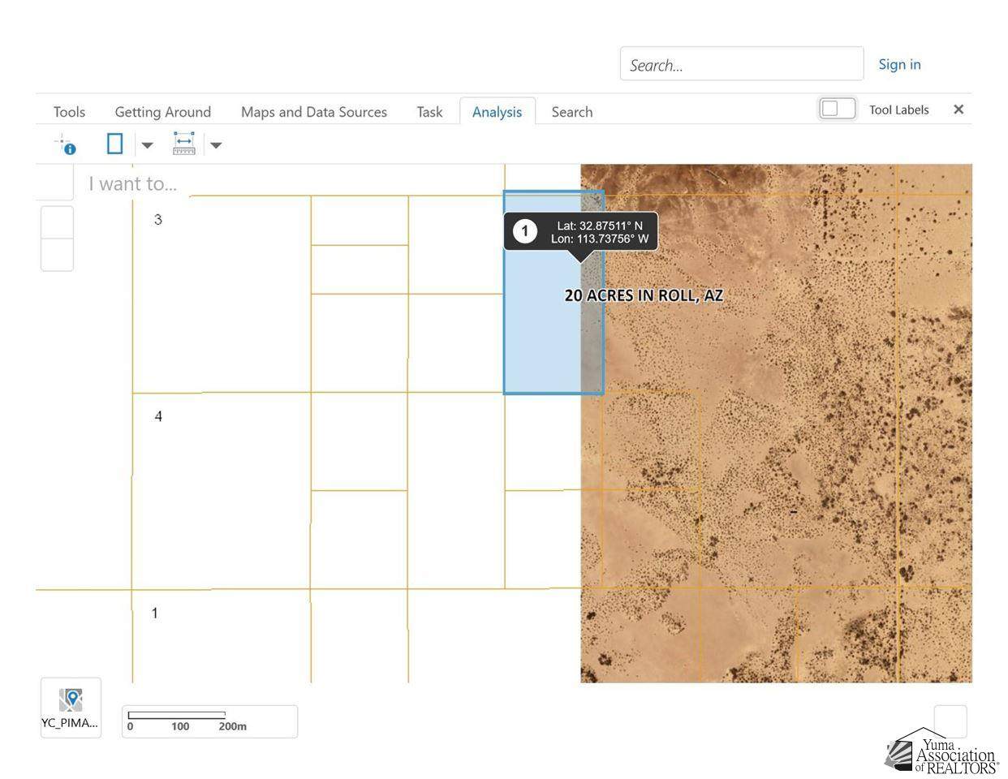Image resolution: width=1008 pixels, height=779 pixels.
Task: Open the YC_PIMA basemap switcher
Action: [71, 707]
